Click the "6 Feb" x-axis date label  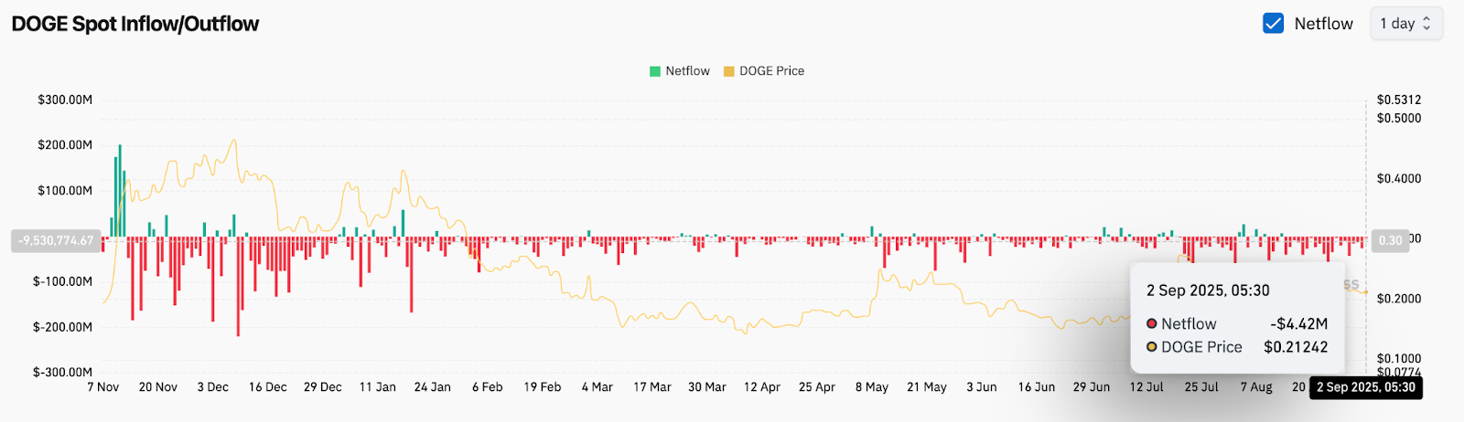[x=488, y=387]
